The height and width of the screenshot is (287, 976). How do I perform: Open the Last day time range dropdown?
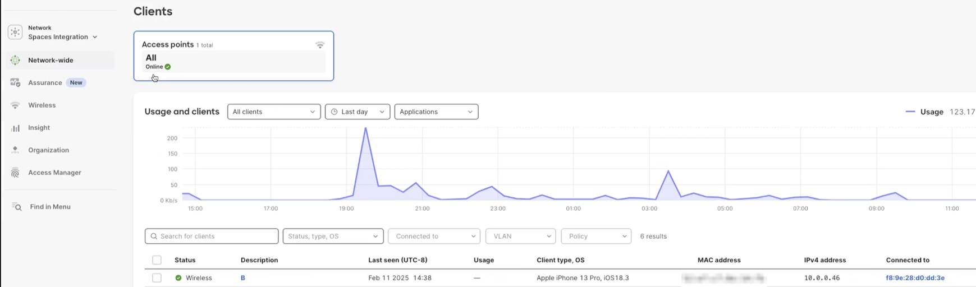[358, 112]
